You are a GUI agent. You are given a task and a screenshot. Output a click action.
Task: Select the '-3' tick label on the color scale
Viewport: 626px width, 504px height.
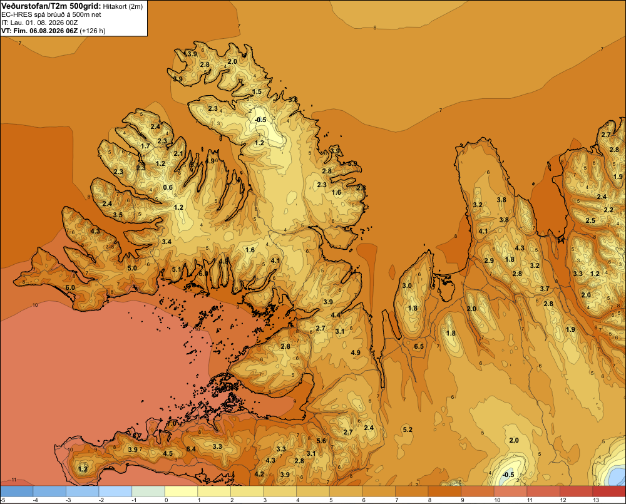68,500
